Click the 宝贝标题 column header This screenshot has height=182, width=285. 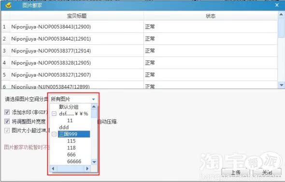(x=77, y=16)
